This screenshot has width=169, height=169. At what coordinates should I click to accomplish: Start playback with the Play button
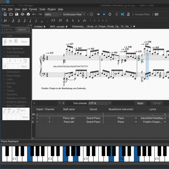coord(104,14)
